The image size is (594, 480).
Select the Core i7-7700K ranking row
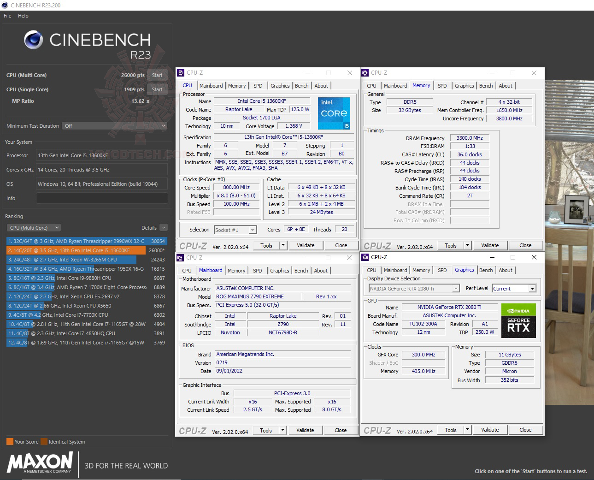point(87,315)
